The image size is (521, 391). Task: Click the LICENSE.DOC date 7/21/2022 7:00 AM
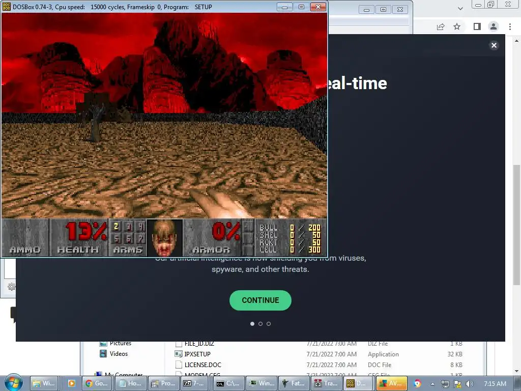point(332,365)
